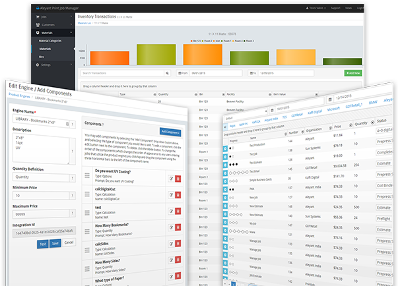The height and width of the screenshot is (286, 398).
Task: Click help icon next to Engine Name
Action: (x=73, y=124)
